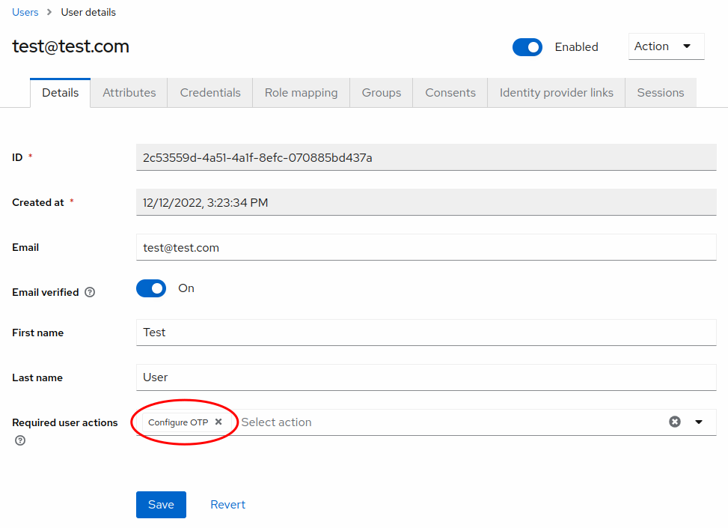
Task: Switch to the Attributes tab
Action: tap(129, 92)
